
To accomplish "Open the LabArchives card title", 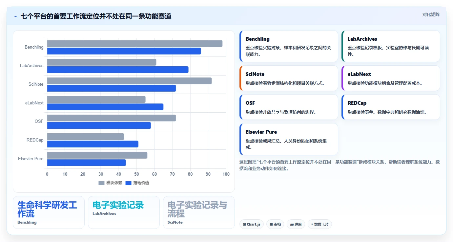I will (x=362, y=39).
